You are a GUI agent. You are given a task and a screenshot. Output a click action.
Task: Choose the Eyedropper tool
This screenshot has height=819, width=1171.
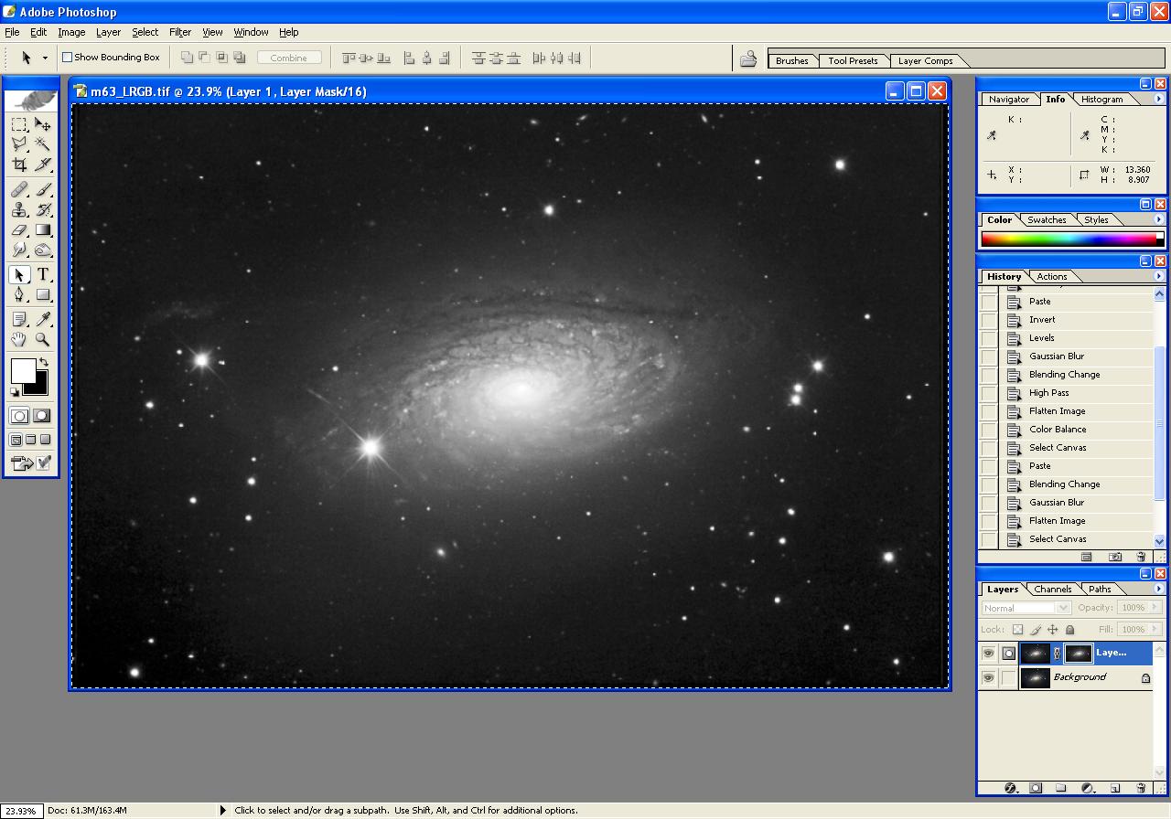click(43, 319)
